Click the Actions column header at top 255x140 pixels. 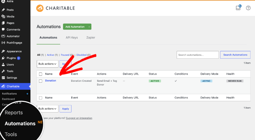point(102,74)
